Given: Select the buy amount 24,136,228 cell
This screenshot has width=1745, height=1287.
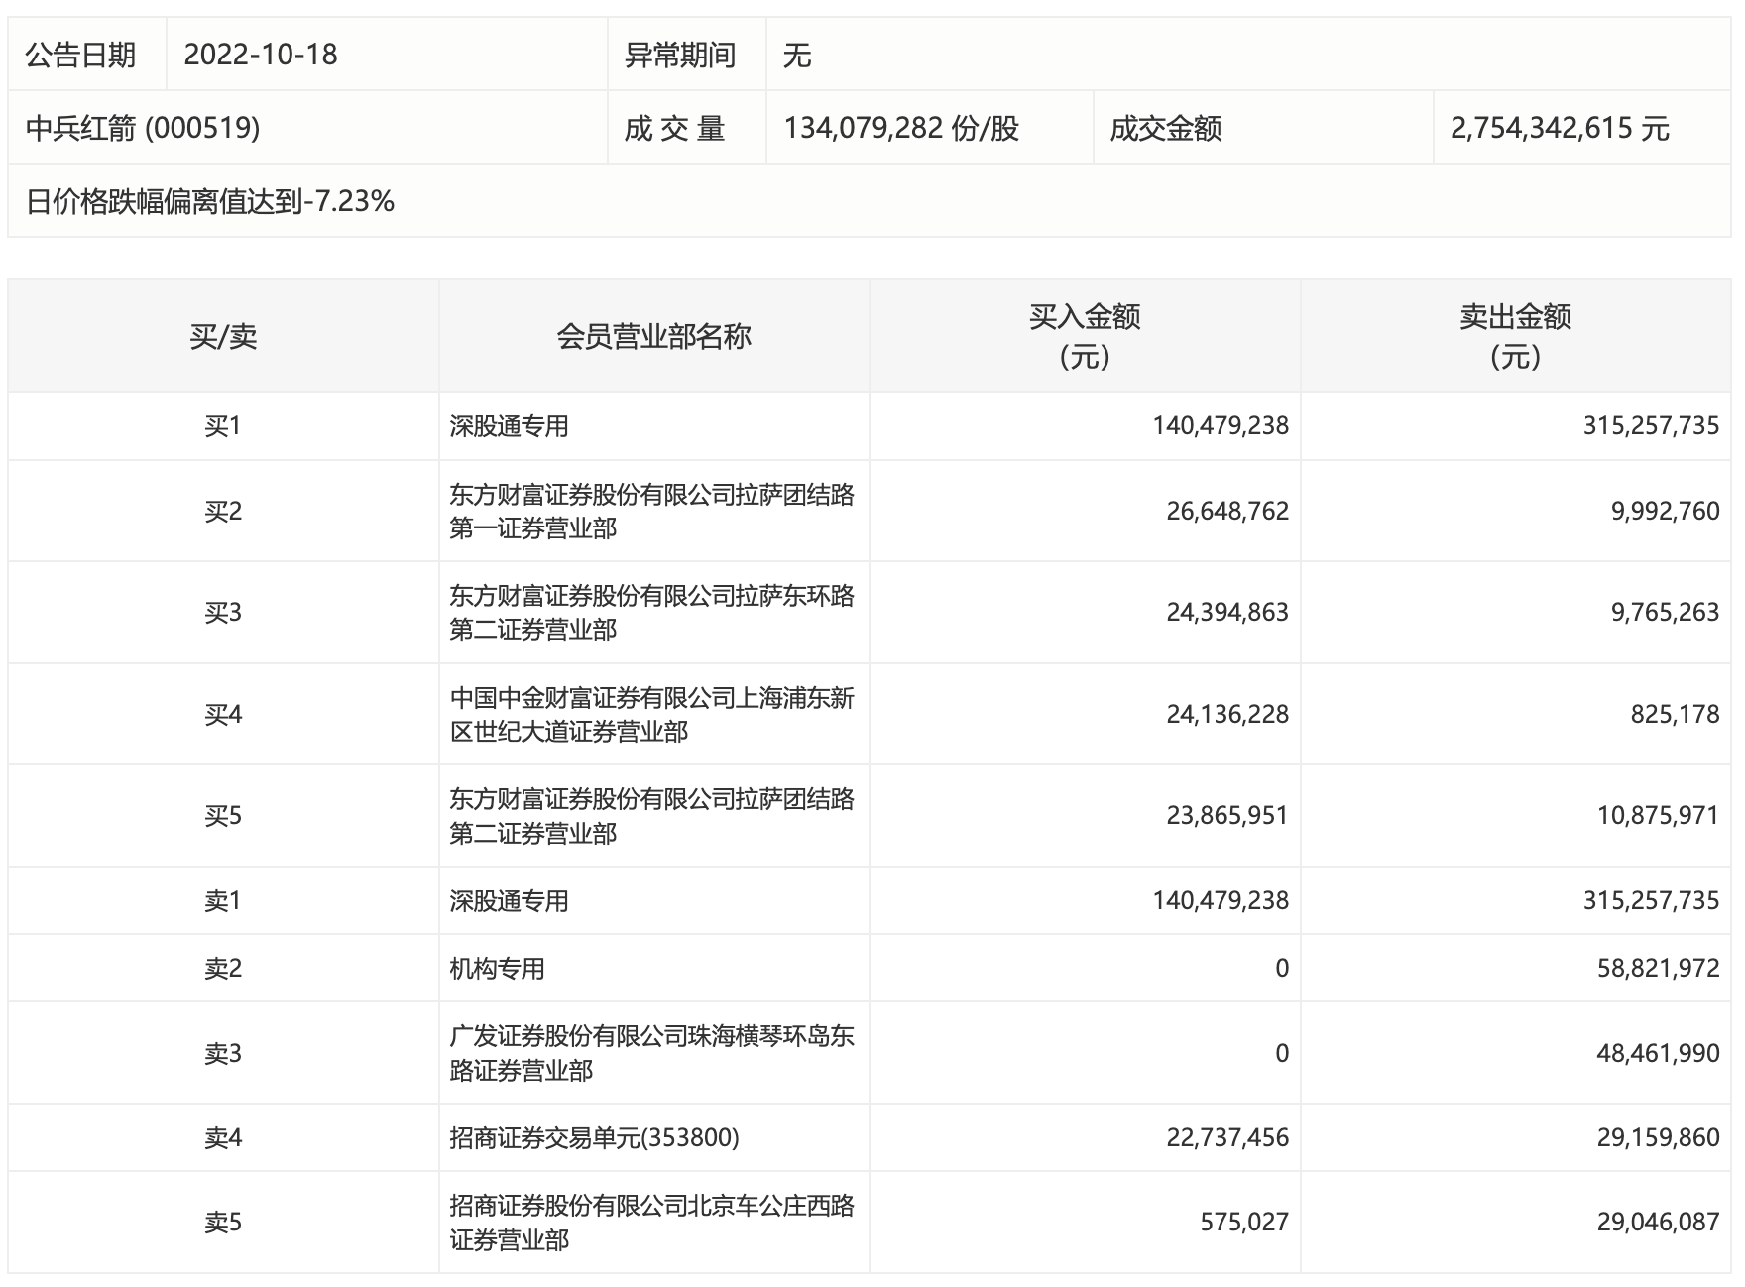Looking at the screenshot, I should (1226, 715).
